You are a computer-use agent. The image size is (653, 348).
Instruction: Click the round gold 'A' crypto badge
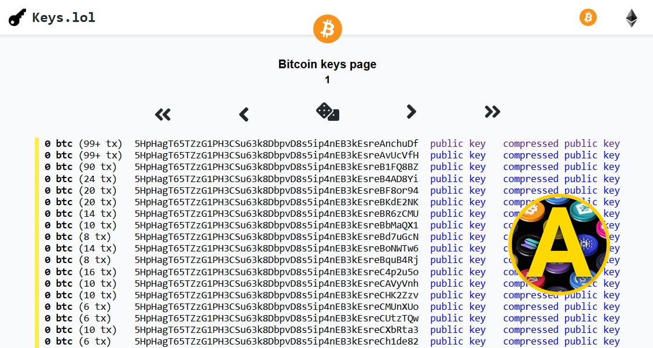coord(559,244)
